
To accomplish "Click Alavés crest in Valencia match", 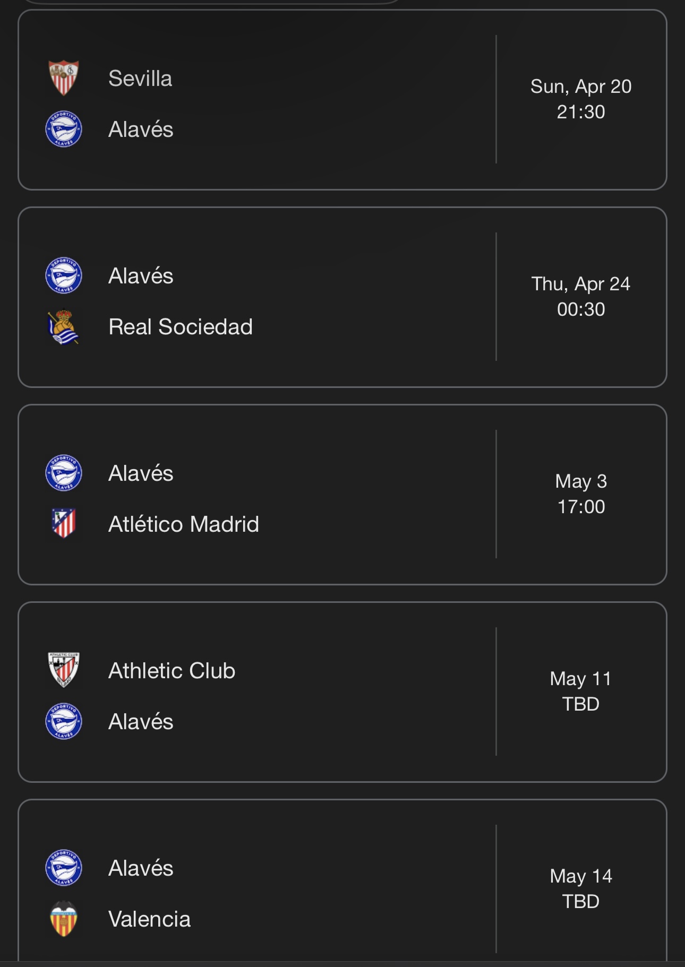I will coord(64,868).
